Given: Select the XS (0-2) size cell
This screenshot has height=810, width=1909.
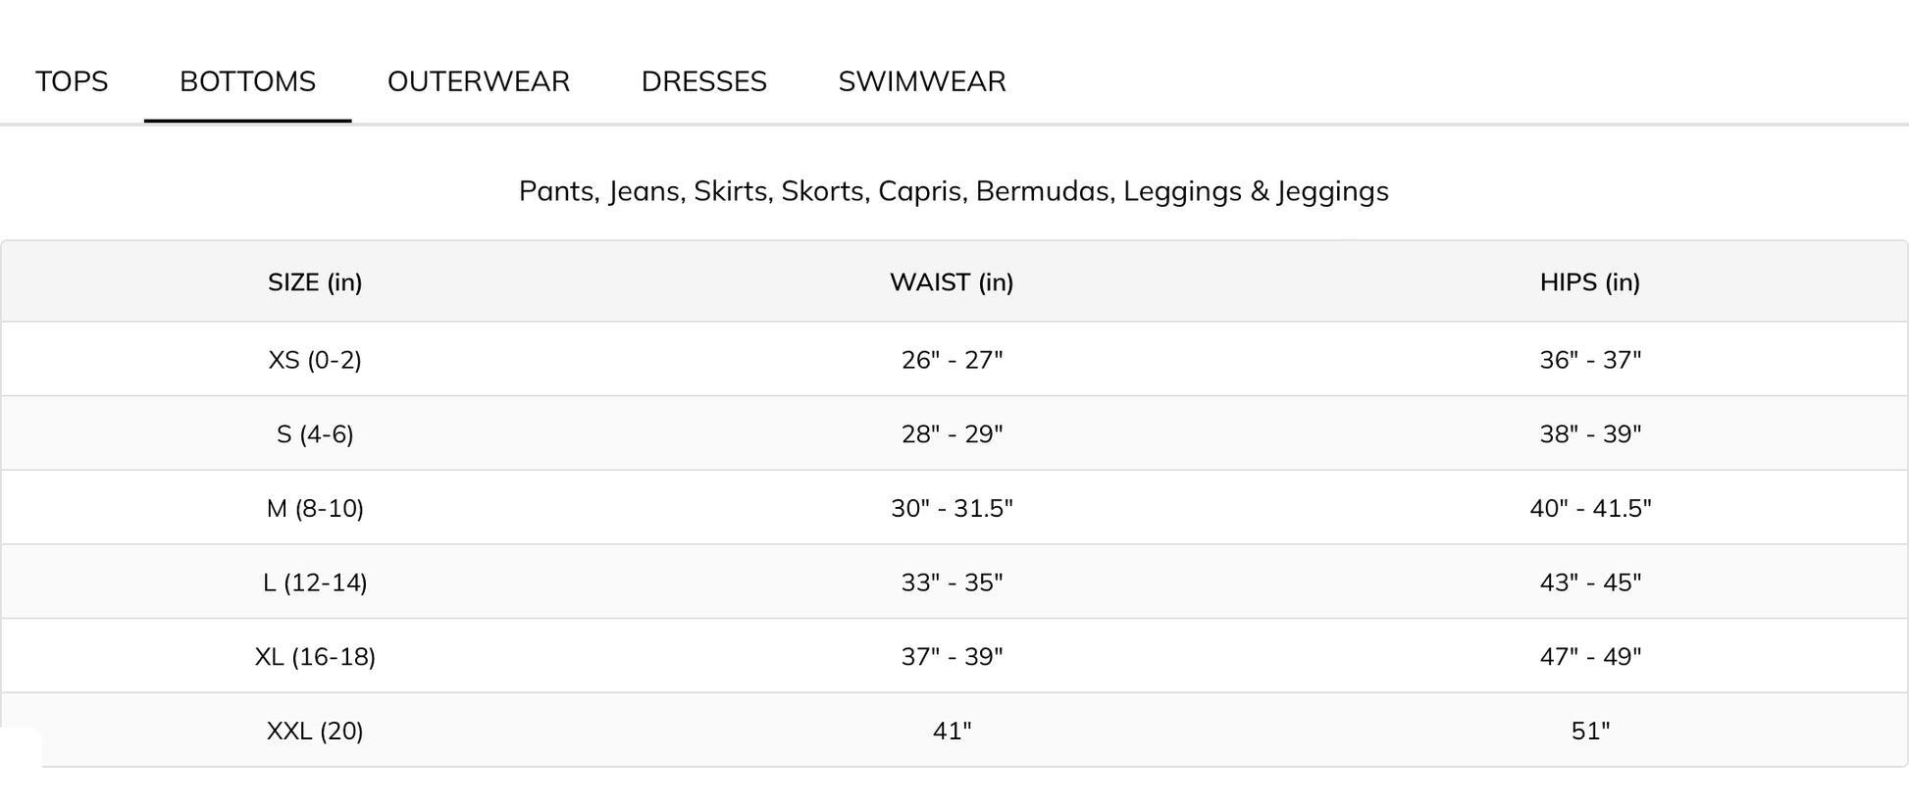Looking at the screenshot, I should point(315,360).
